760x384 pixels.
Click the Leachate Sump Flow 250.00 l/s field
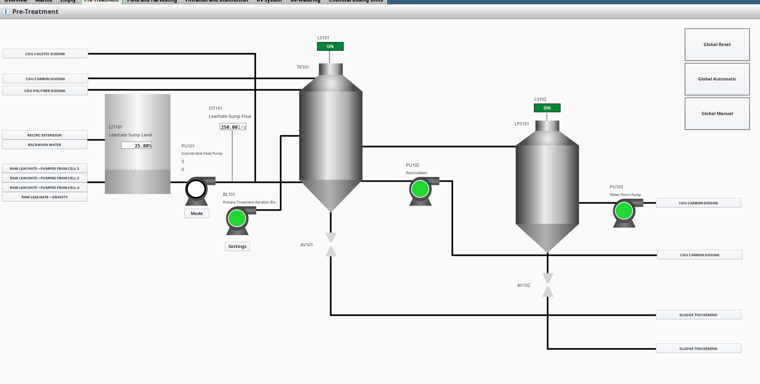[233, 127]
